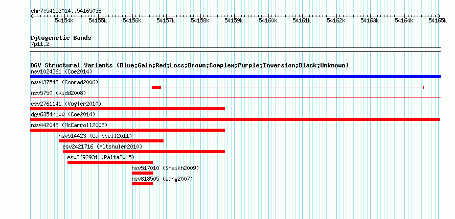The image size is (455, 219).
Task: Click the 54165k ruler label
Action: 438,20
